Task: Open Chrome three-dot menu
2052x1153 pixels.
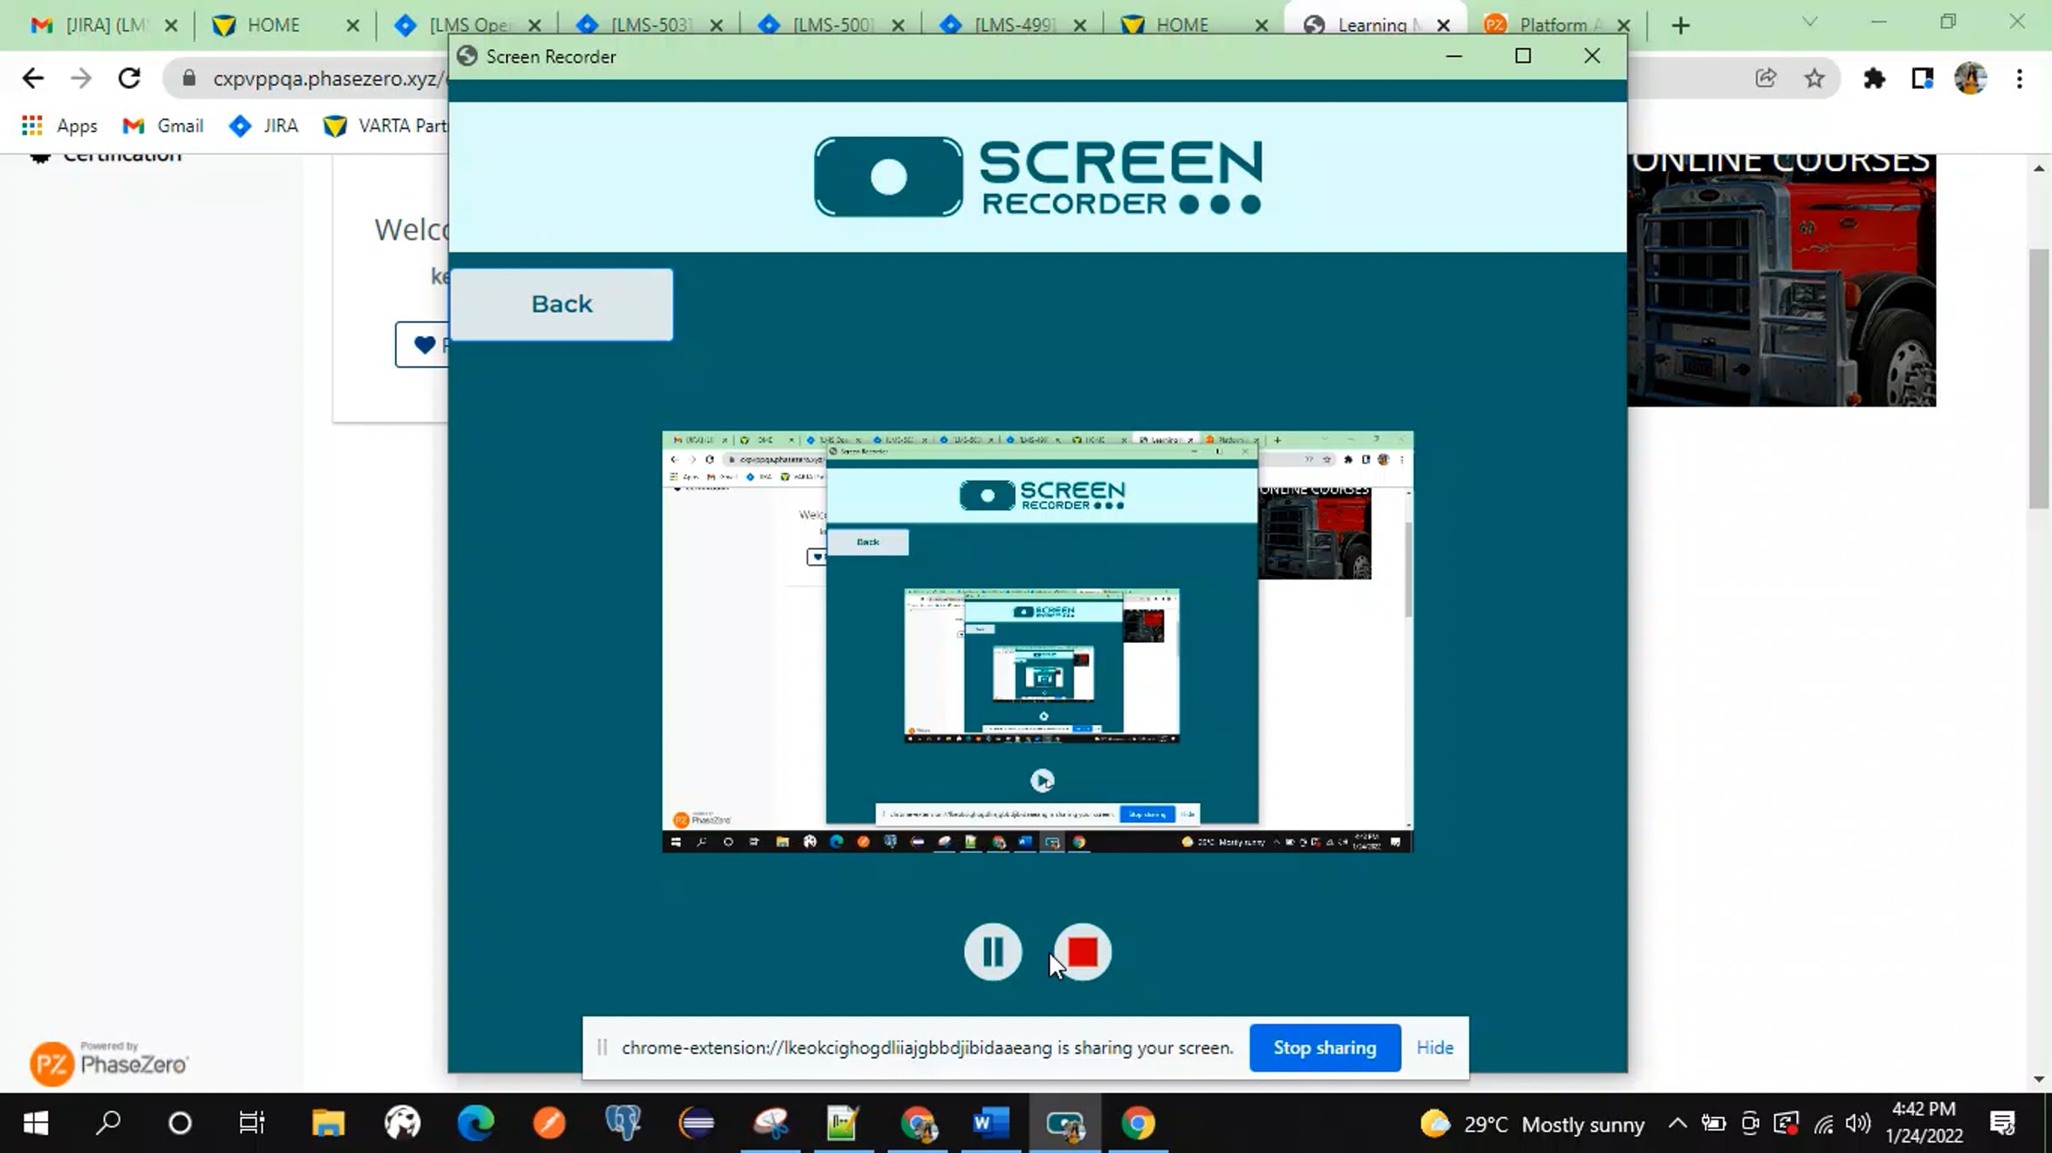Action: (x=2020, y=79)
